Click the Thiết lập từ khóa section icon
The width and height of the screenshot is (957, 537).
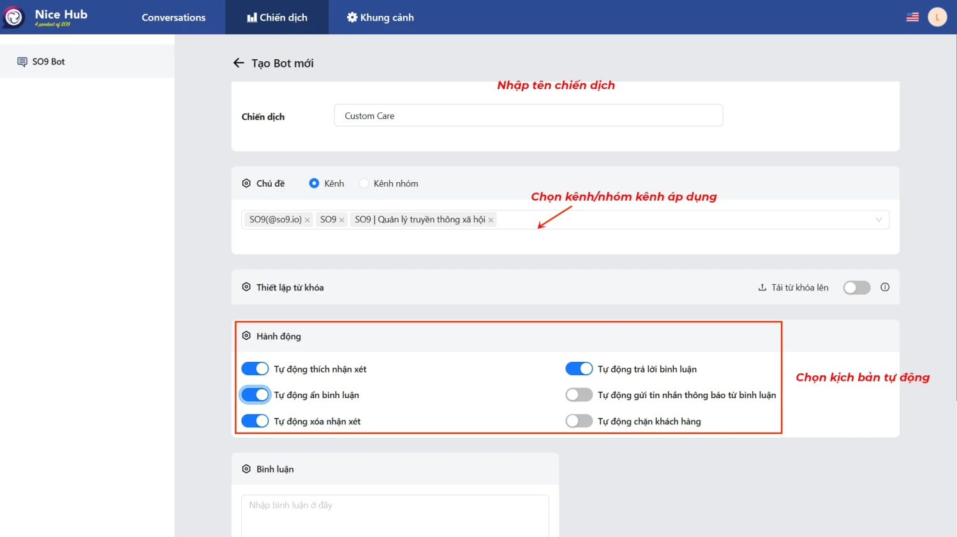click(x=246, y=287)
